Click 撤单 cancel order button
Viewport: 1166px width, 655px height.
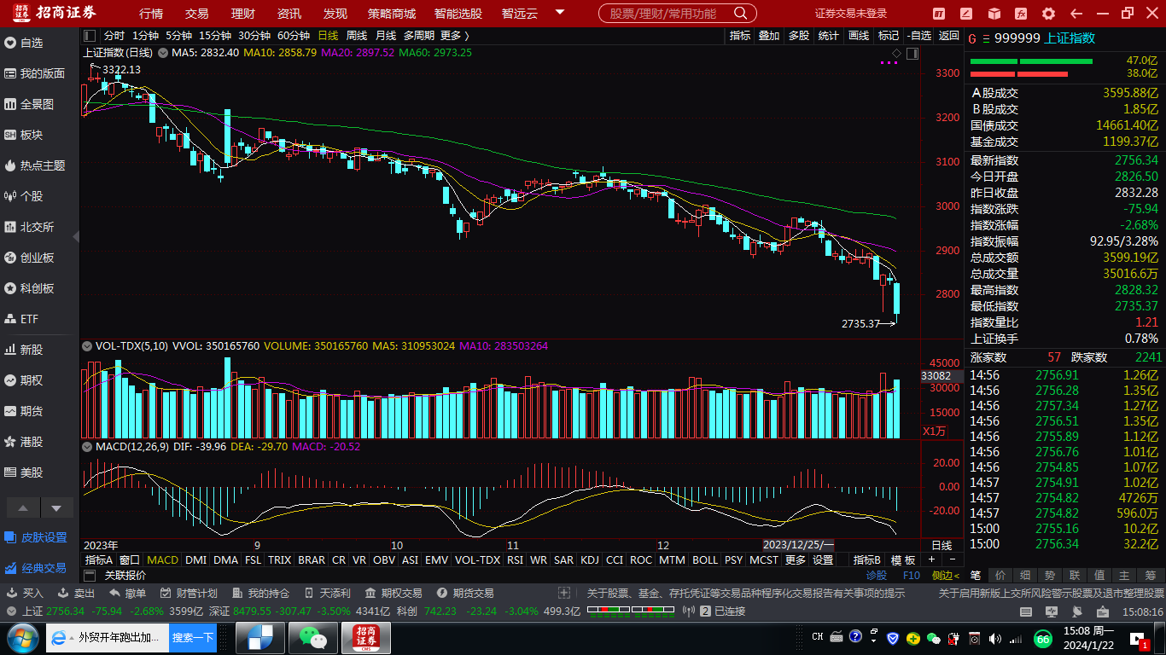[x=127, y=593]
